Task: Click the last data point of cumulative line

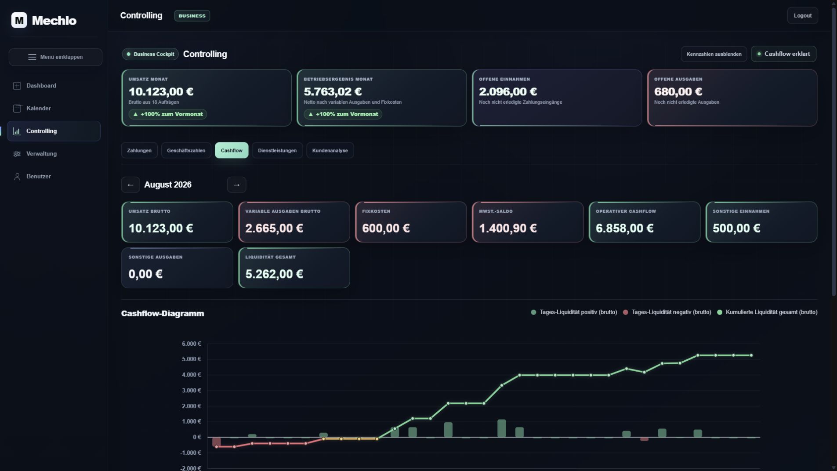Action: pyautogui.click(x=751, y=355)
